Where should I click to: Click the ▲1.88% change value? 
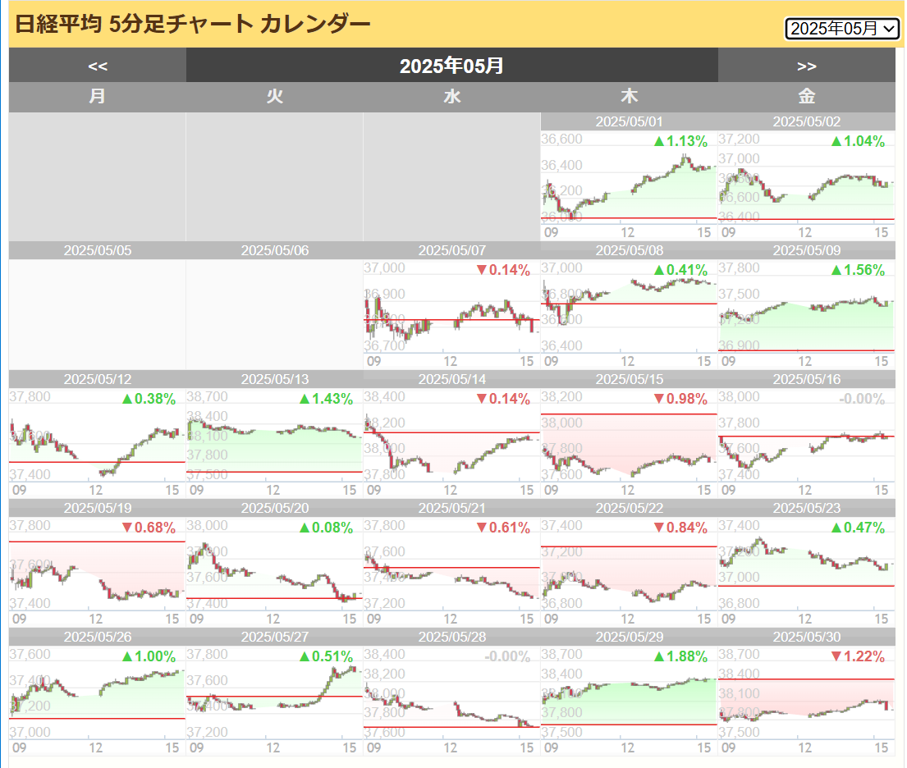pos(680,657)
